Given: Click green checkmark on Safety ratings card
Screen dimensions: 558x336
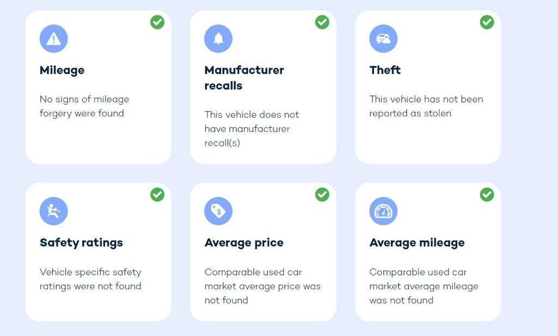Looking at the screenshot, I should point(157,195).
